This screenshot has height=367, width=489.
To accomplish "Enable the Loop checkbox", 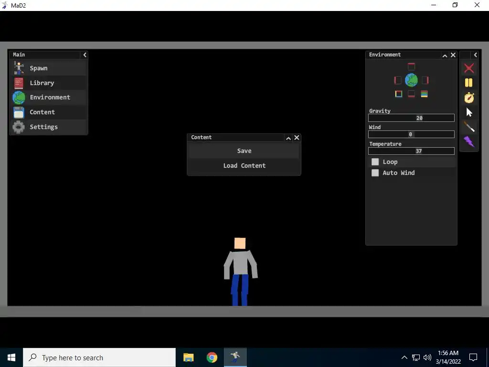I will [375, 162].
